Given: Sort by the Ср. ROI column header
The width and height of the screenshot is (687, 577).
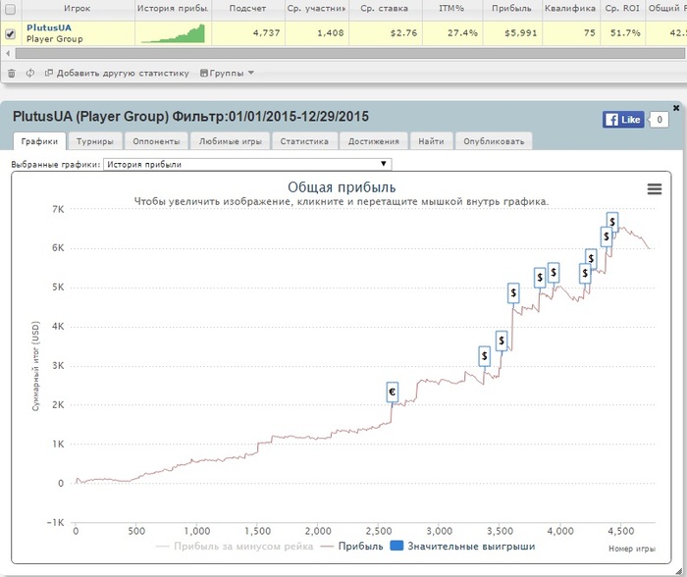Looking at the screenshot, I should click(622, 8).
